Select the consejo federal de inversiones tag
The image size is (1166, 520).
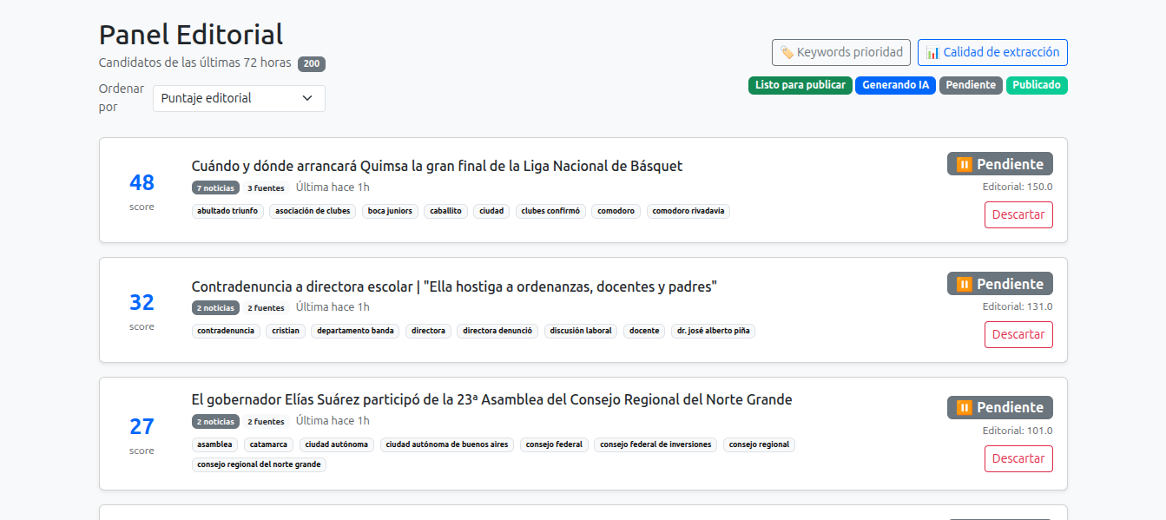click(x=655, y=444)
